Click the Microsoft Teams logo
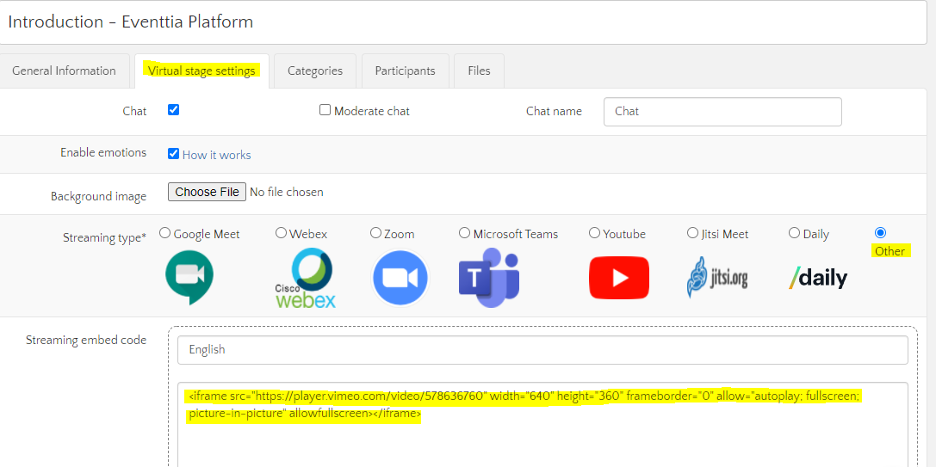Image resolution: width=936 pixels, height=467 pixels. (489, 278)
